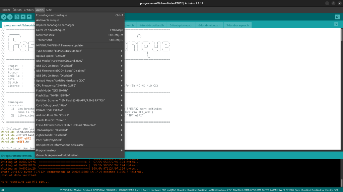Expand USB Mode submenu
Image resolution: width=343 pixels, height=192 pixels.
80,61
